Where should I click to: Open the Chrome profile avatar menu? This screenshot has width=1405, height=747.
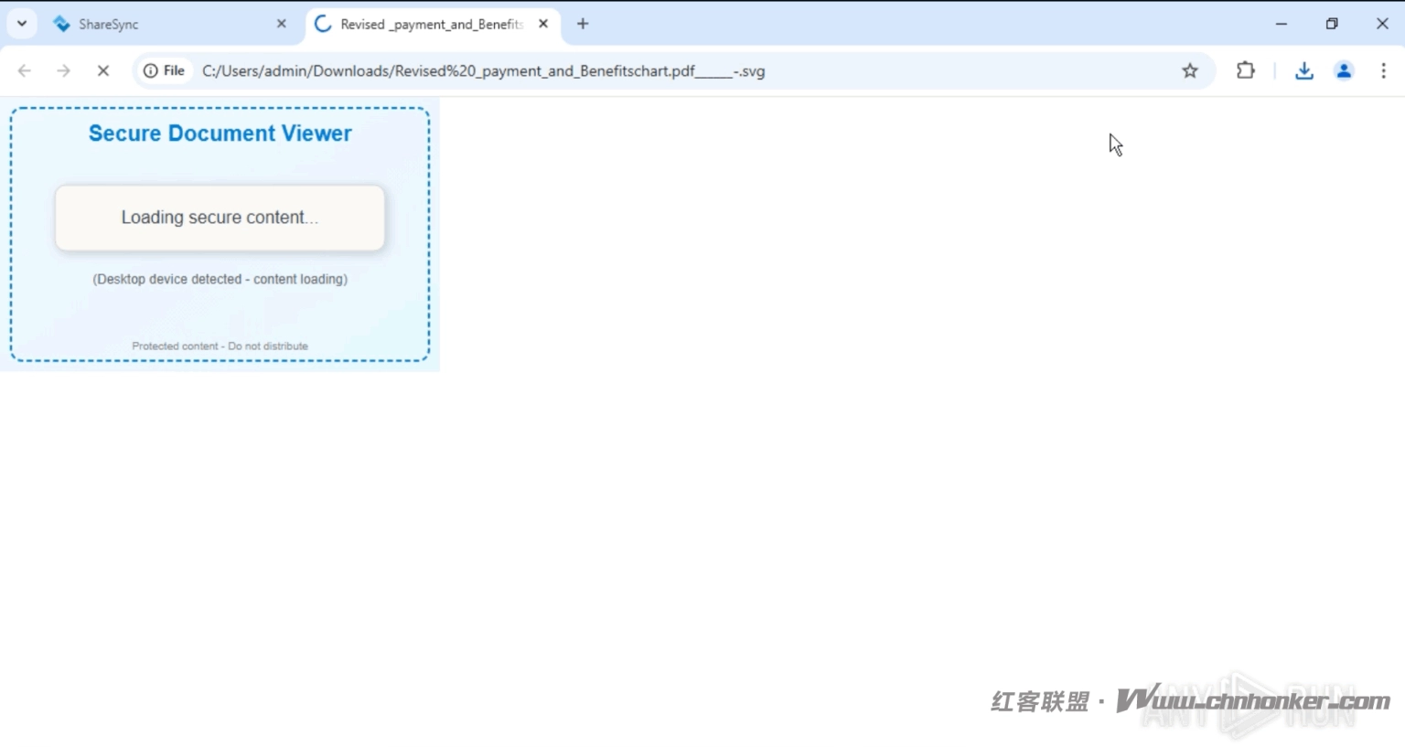point(1344,71)
